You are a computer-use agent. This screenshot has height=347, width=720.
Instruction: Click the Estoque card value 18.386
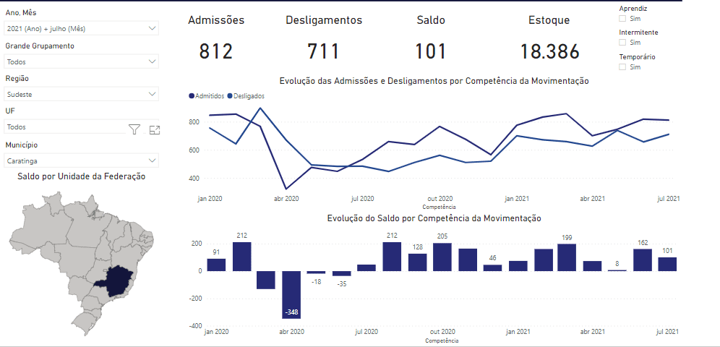point(549,52)
